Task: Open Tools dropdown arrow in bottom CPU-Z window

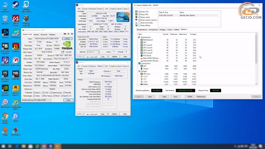Action: (x=108, y=114)
